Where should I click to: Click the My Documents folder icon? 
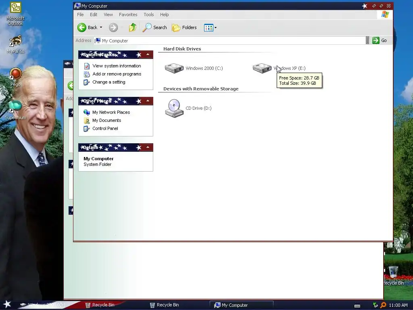tap(87, 120)
